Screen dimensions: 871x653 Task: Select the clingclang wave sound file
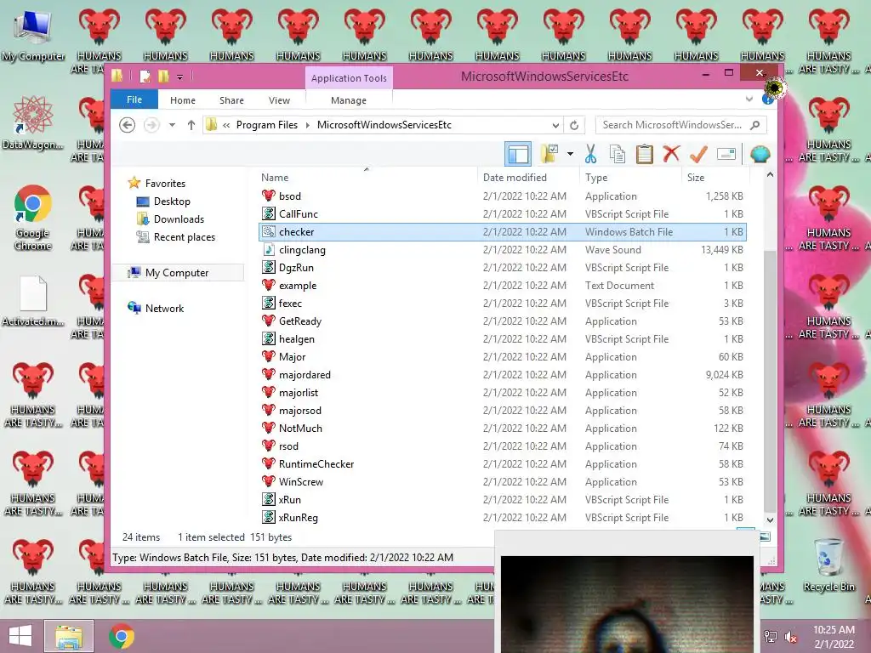[x=502, y=249]
